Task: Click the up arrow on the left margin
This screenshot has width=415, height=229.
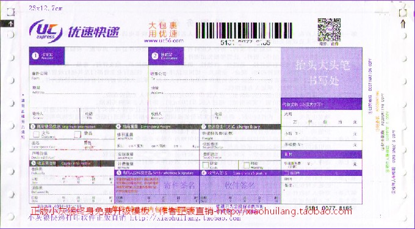Action: click(10, 24)
